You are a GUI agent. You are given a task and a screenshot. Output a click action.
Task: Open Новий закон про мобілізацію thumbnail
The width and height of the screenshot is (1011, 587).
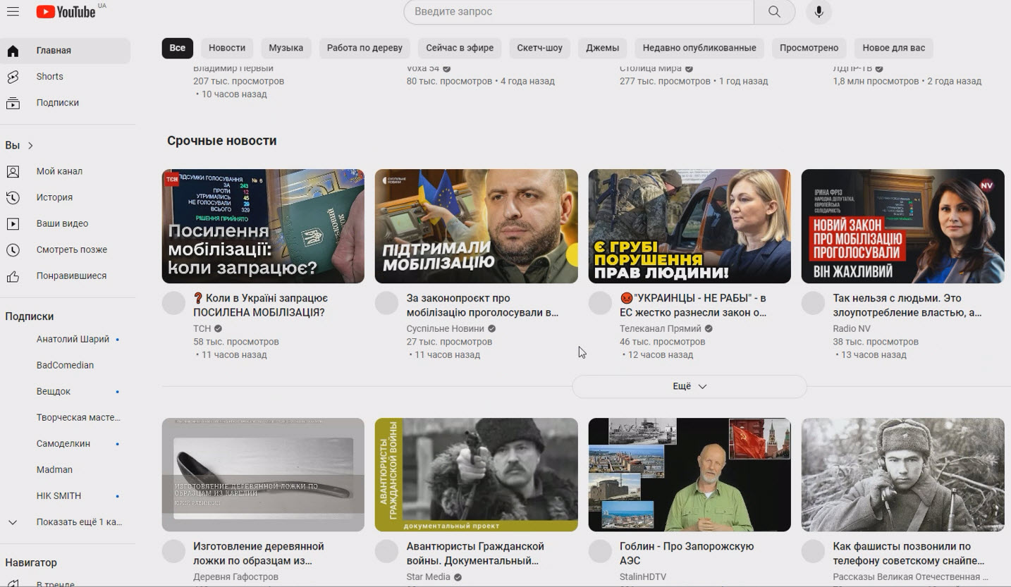point(903,226)
